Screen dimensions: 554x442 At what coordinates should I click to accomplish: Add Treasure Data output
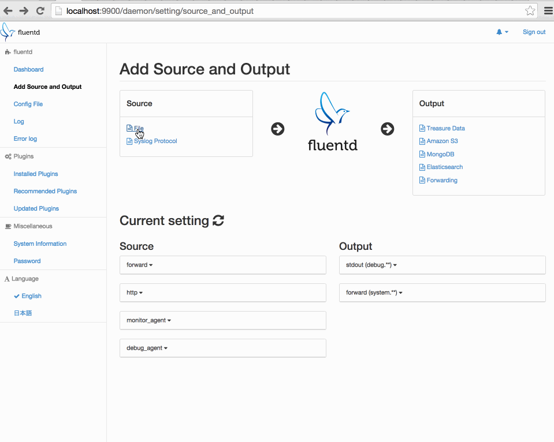445,128
